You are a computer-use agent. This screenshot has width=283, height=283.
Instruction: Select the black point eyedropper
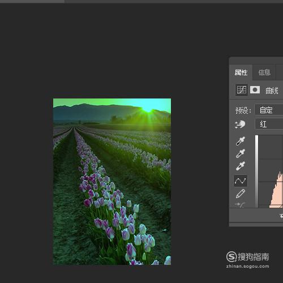(x=241, y=141)
